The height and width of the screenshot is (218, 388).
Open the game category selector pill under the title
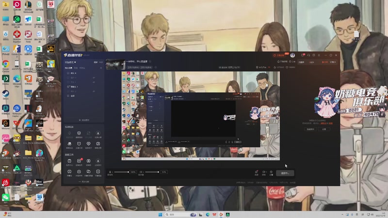(x=140, y=67)
